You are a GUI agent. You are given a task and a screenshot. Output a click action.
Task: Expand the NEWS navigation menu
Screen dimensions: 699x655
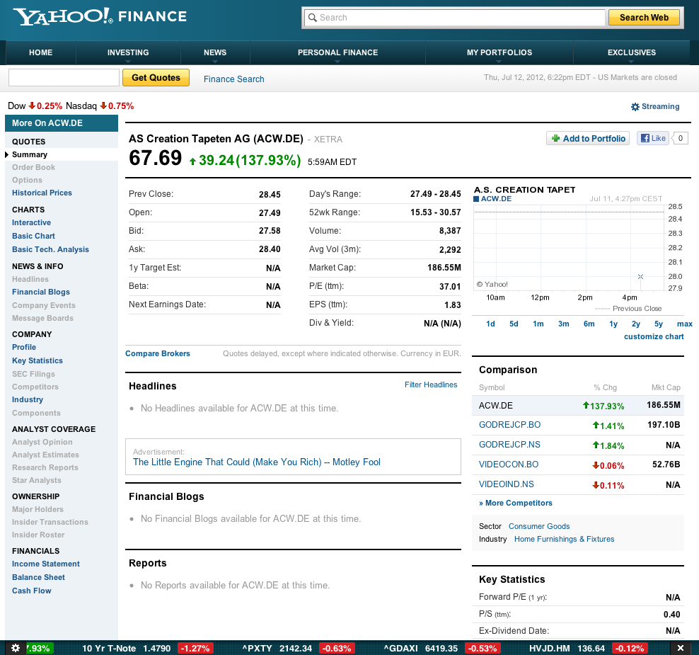(x=215, y=52)
